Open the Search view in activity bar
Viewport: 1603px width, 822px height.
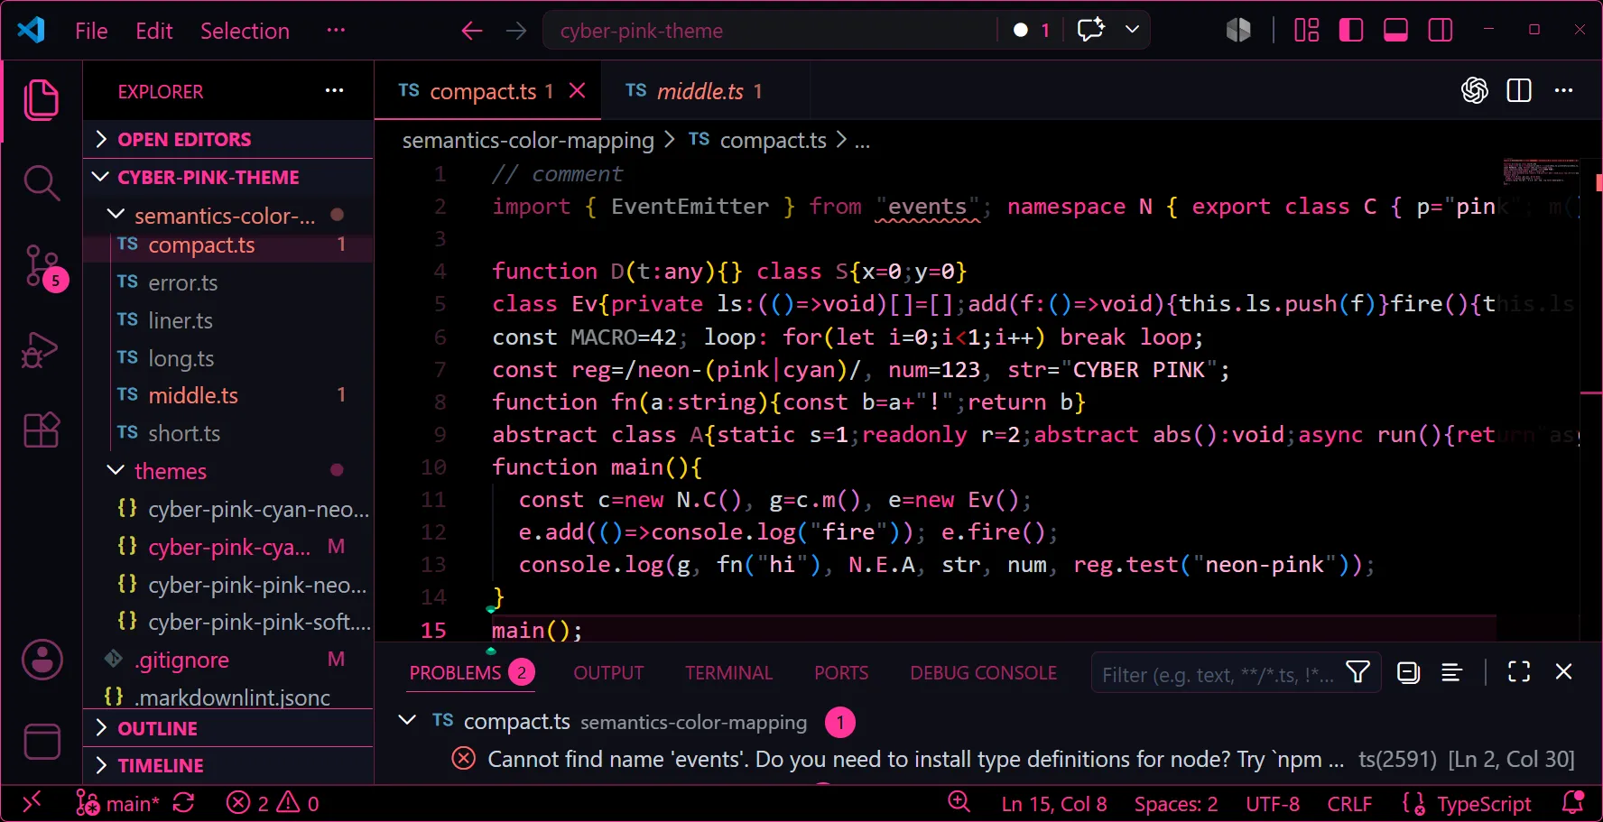pos(42,183)
